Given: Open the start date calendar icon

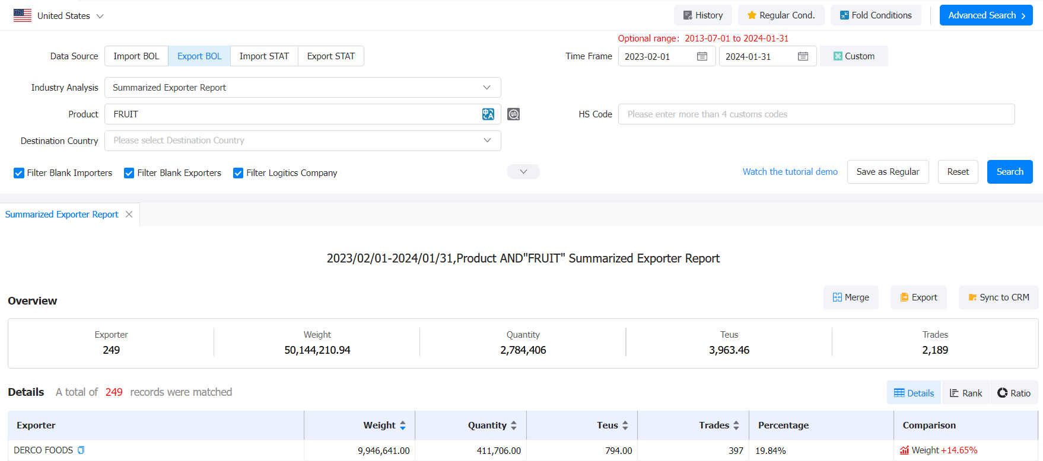Looking at the screenshot, I should tap(702, 56).
